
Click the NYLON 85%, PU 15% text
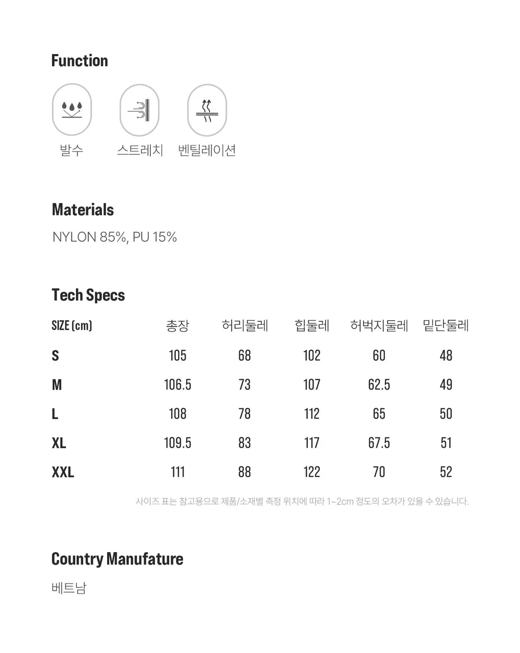(114, 237)
